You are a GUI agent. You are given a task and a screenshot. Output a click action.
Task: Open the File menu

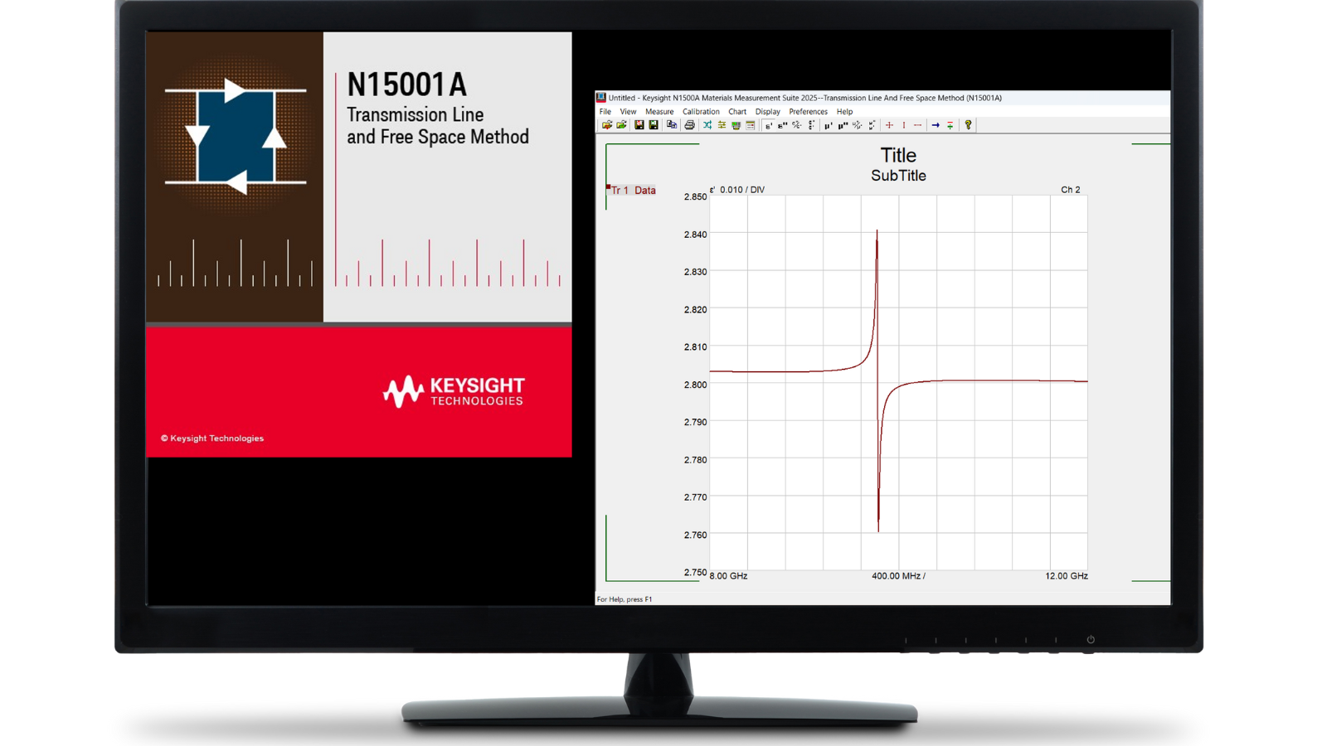pos(605,111)
